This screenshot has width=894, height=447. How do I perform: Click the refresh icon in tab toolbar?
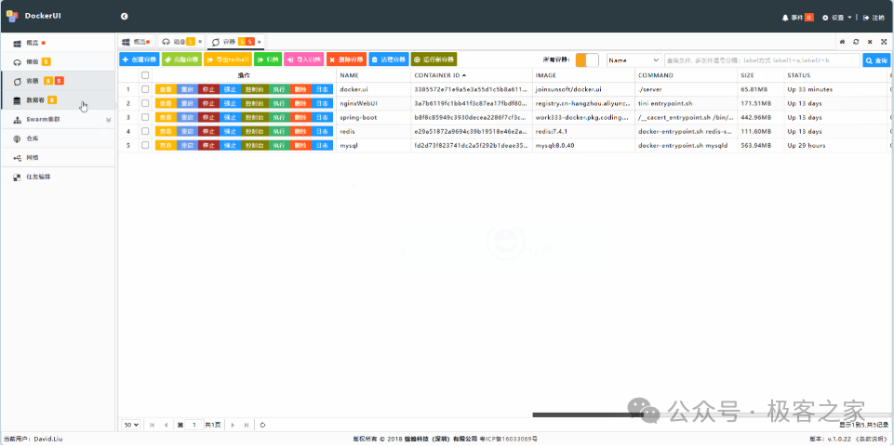856,42
